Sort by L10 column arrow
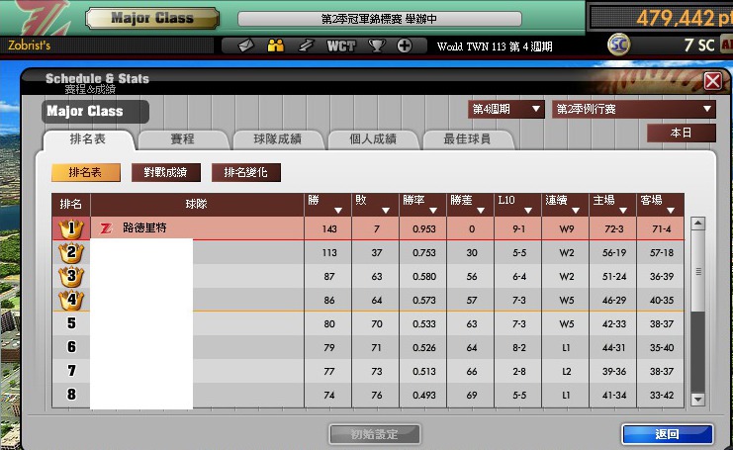 (x=528, y=211)
